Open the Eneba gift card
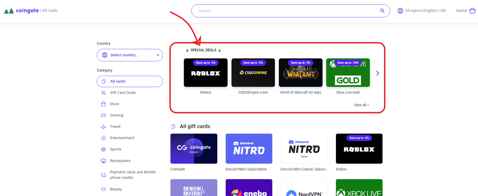The image size is (478, 196). (x=249, y=188)
